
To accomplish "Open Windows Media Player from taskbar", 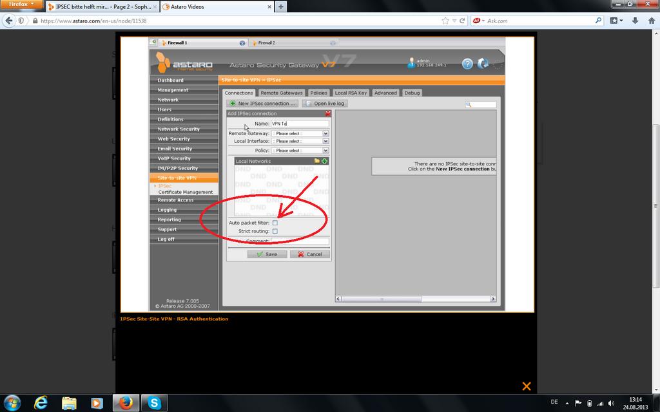I will tap(97, 403).
